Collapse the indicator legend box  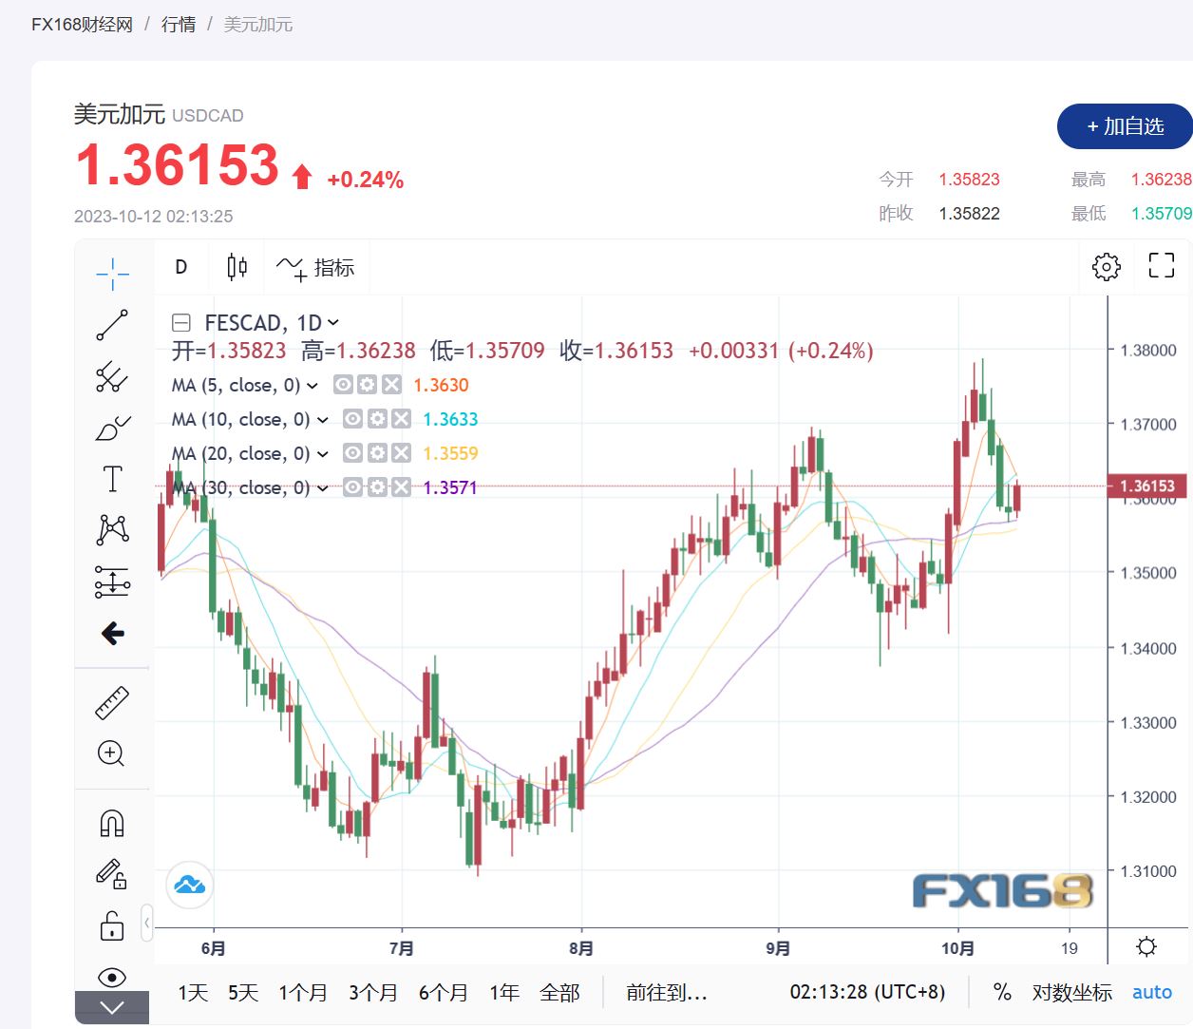coord(180,323)
